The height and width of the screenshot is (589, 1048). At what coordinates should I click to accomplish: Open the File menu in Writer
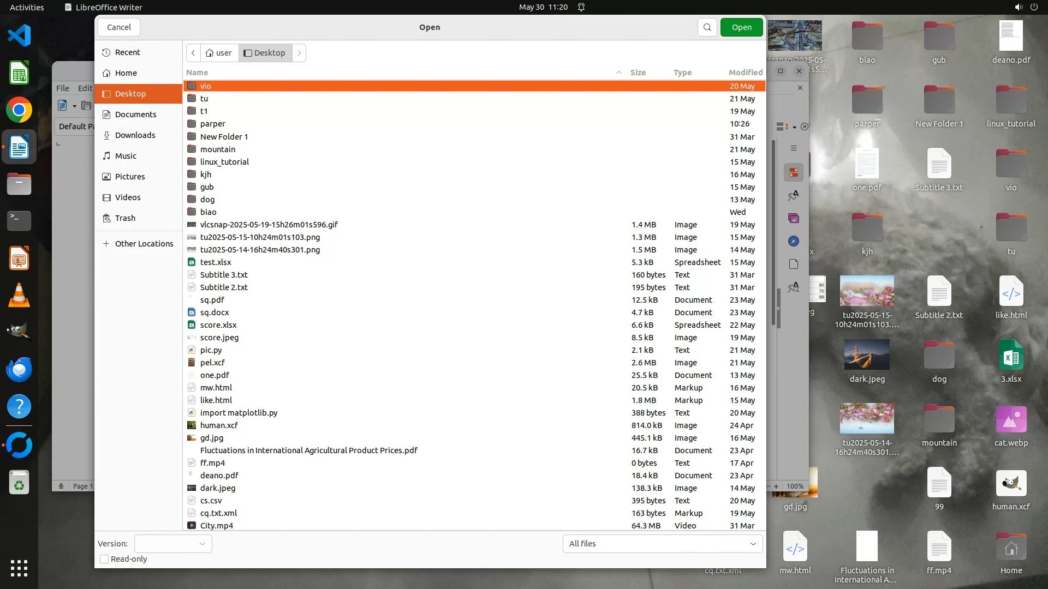63,88
